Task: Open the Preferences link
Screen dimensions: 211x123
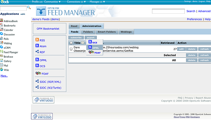Action: click(x=194, y=19)
